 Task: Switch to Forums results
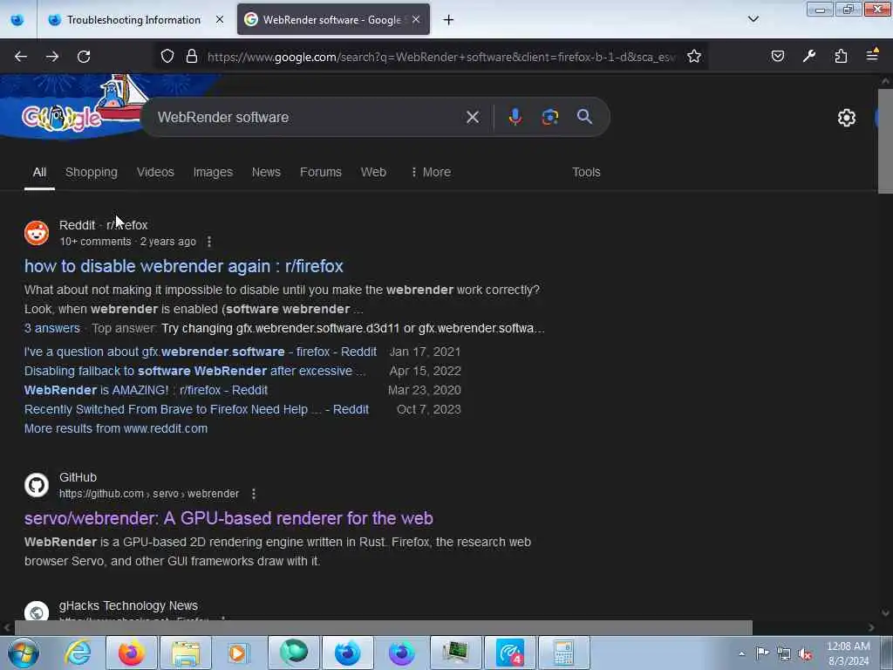321,172
